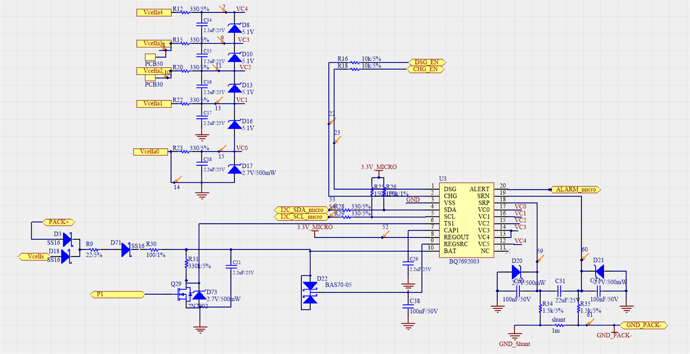Click the no-connect cross on pin 11
Image resolution: width=690 pixels, height=354 pixels.
pyautogui.click(x=507, y=251)
